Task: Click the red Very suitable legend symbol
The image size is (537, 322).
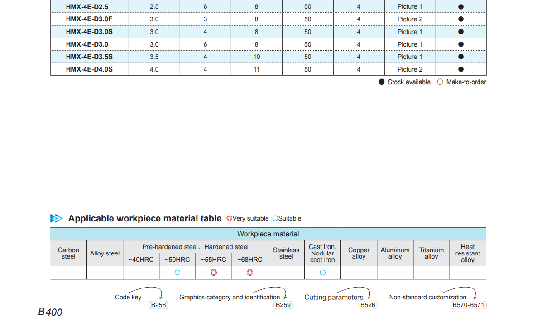Action: click(x=229, y=218)
